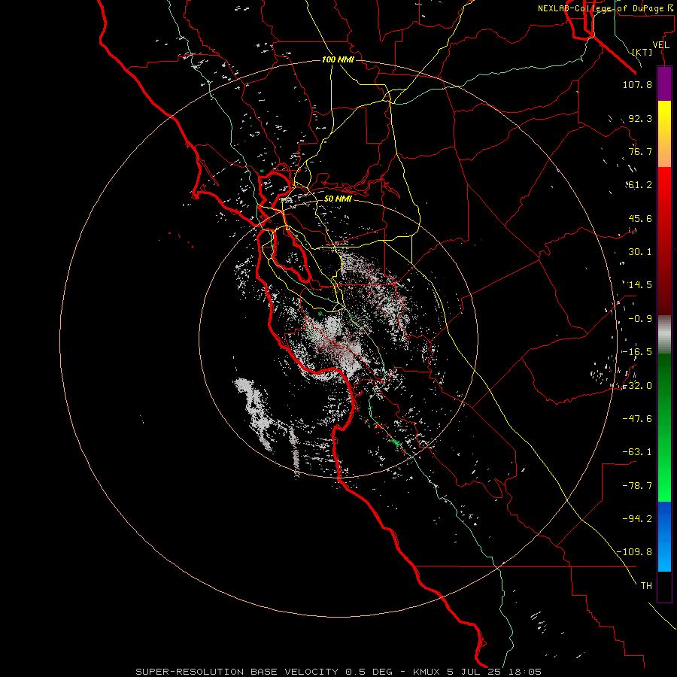Click the -63.1 velocity scale value
This screenshot has width=677, height=677.
tap(637, 452)
